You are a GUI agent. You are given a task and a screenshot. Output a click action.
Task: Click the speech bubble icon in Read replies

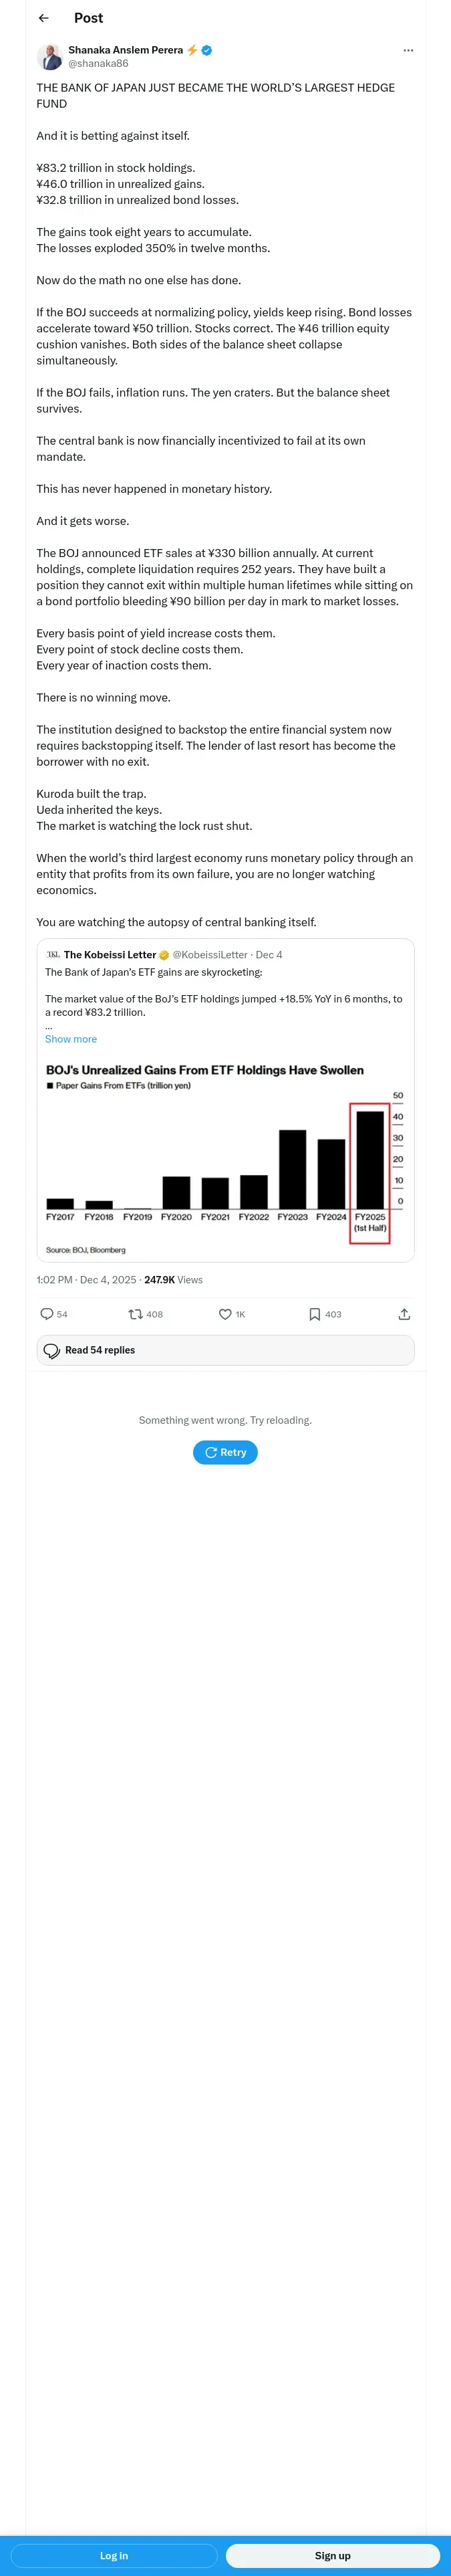52,1351
